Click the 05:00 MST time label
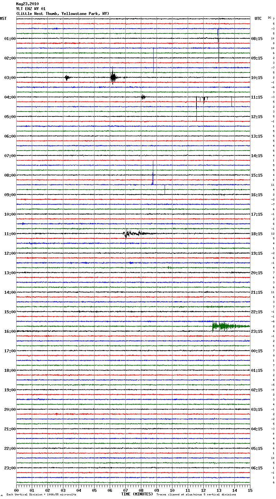 [x=10, y=117]
